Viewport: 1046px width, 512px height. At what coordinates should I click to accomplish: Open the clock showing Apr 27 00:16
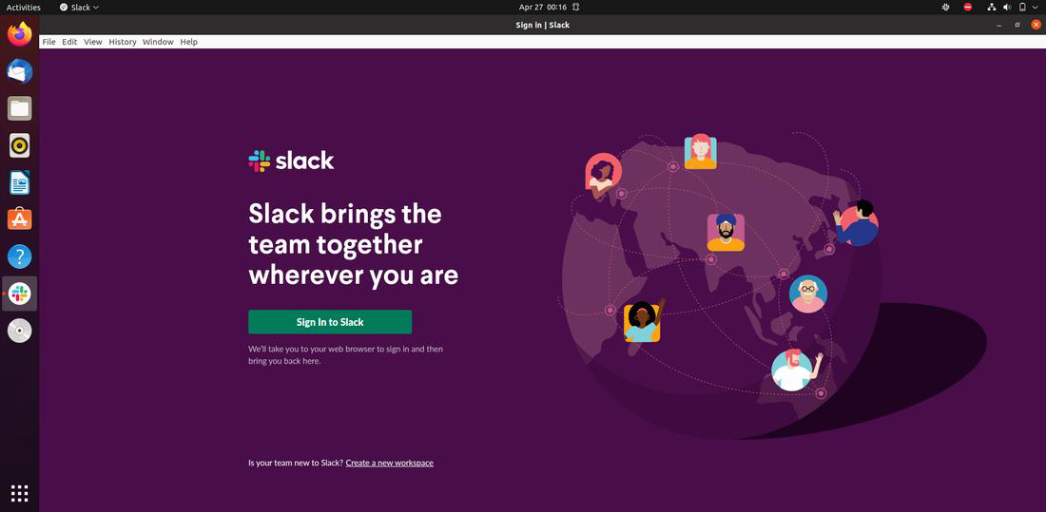click(542, 8)
